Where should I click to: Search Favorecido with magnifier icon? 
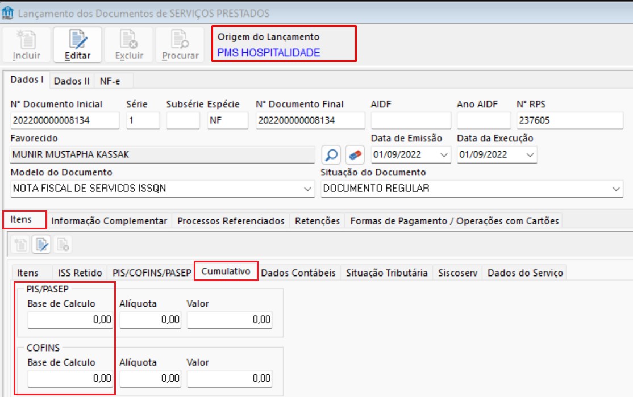coord(331,154)
